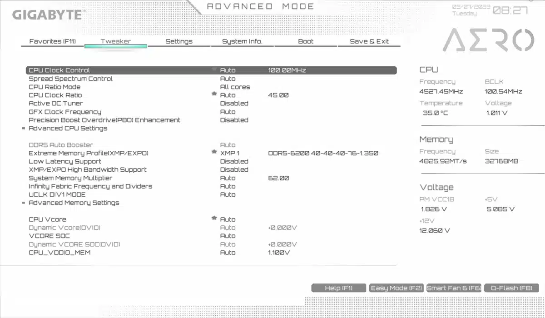Select the CPU_VDDIO_MEM label

tap(59, 253)
